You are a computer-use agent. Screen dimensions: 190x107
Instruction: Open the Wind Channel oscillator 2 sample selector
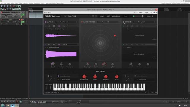(x=54, y=48)
